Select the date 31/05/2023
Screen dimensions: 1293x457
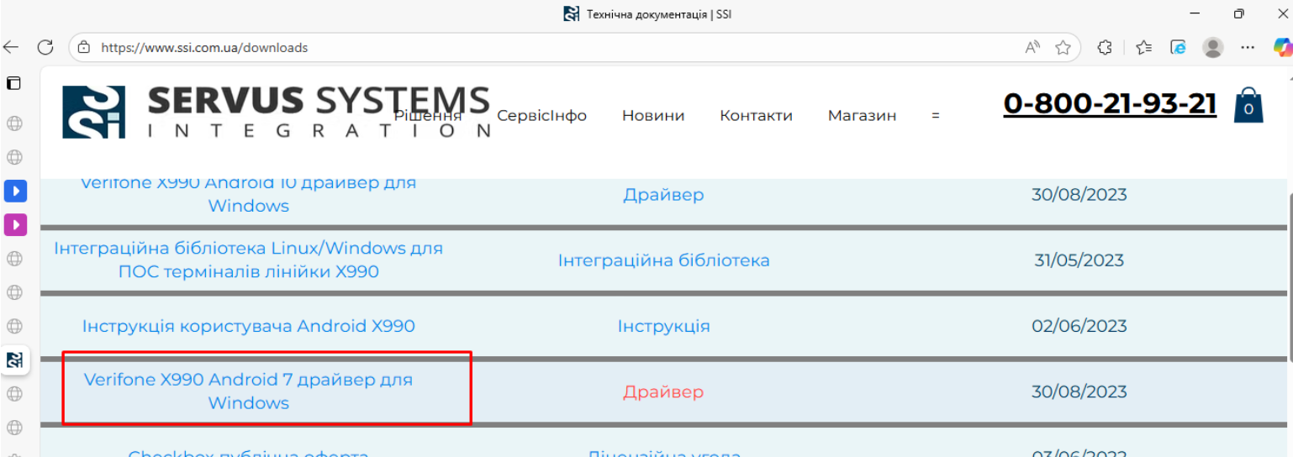click(x=1079, y=260)
